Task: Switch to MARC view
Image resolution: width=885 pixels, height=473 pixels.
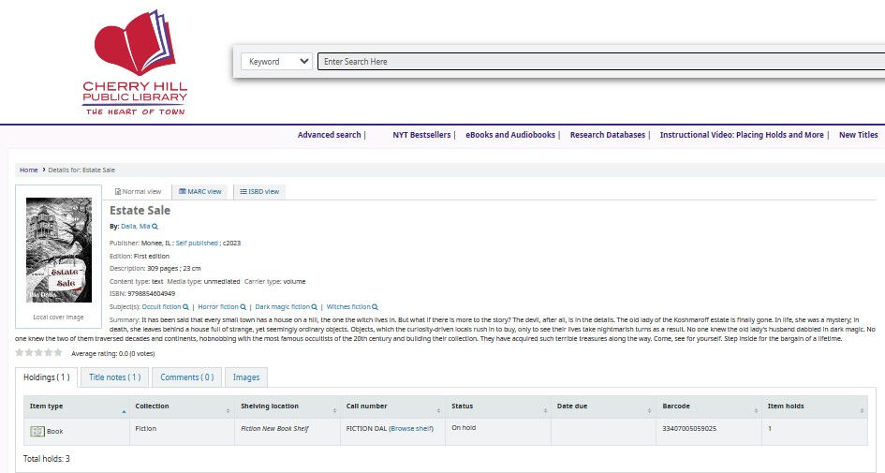Action: (x=200, y=192)
